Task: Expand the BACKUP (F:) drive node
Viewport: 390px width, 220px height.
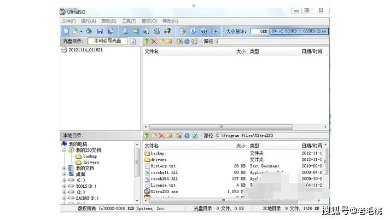Action: coord(65,198)
